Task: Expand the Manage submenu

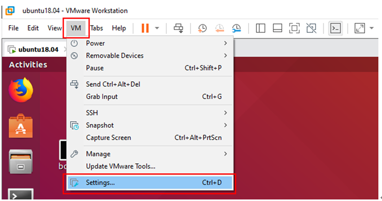Action: click(x=150, y=154)
